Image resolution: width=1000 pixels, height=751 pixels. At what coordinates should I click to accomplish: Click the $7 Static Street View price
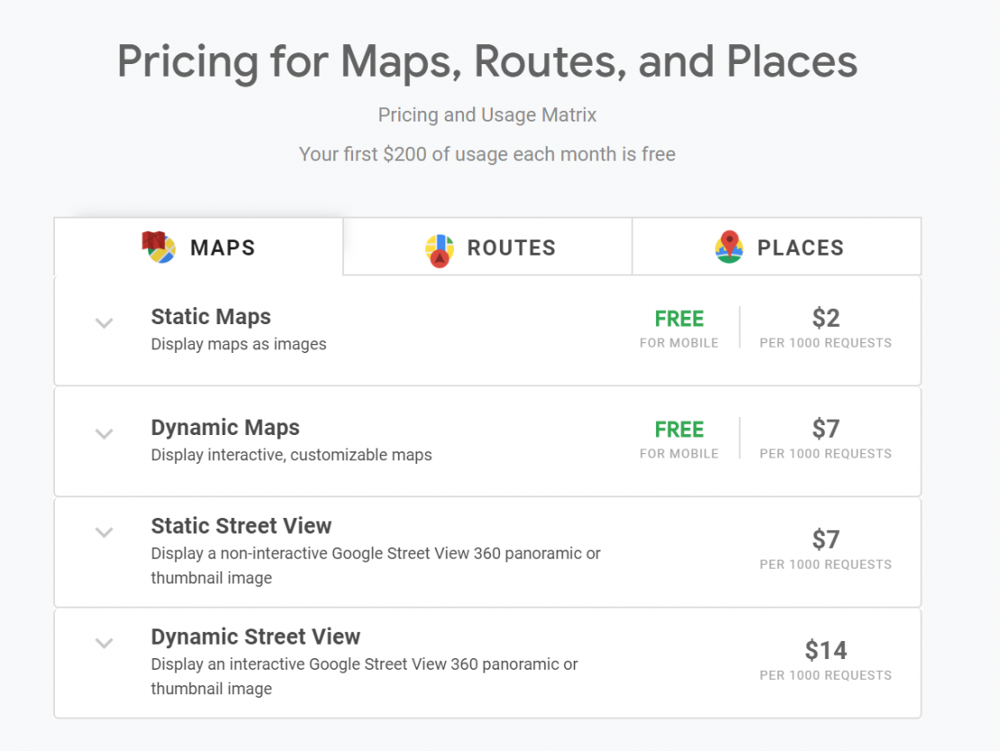[x=825, y=539]
